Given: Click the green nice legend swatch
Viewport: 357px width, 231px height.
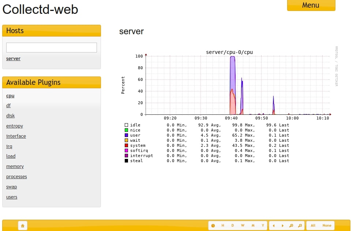Looking at the screenshot, I should tap(126, 130).
